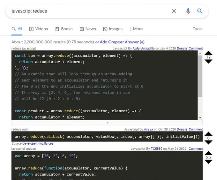The height and width of the screenshot is (180, 217).
Task: Submit search with magnifying glass icon
Action: pos(200,11)
